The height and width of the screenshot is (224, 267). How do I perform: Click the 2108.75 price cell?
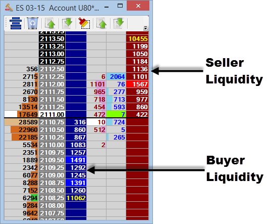[52, 183]
